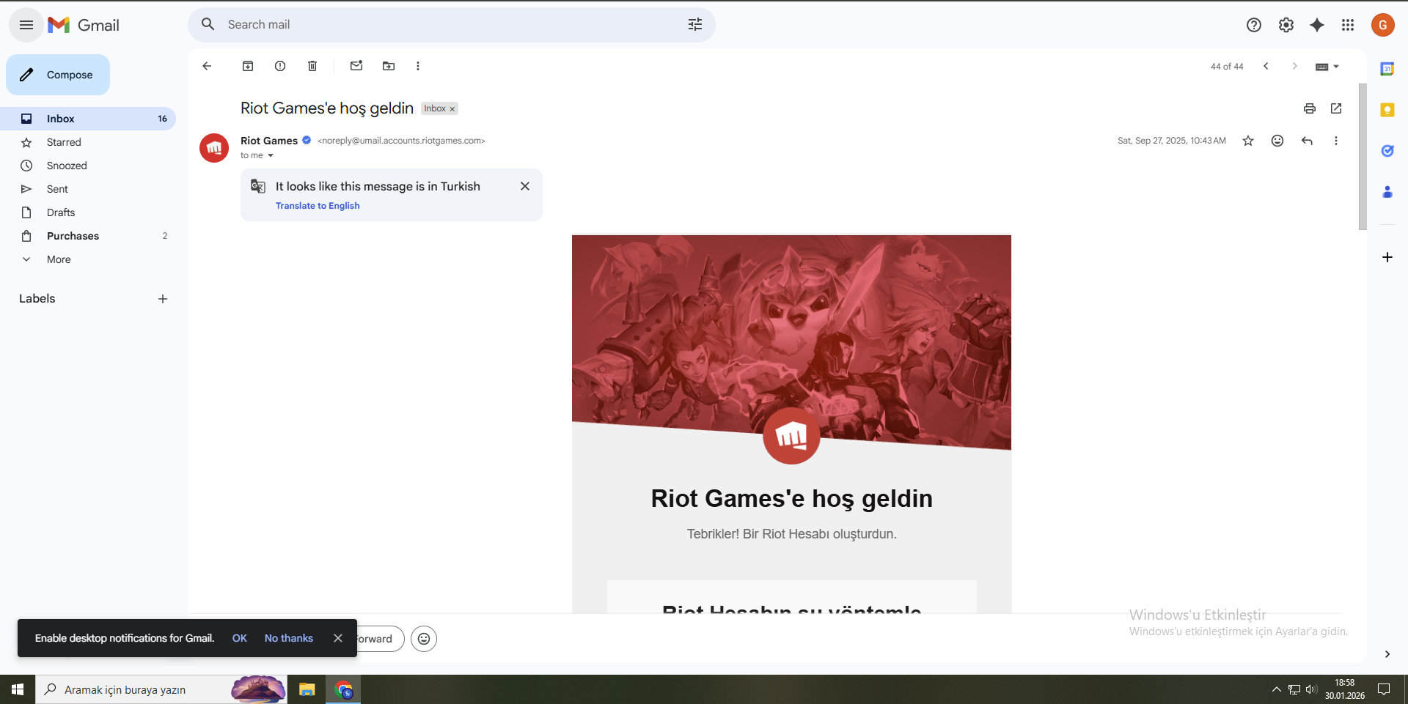Click Riot Games sender avatar
The image size is (1408, 704).
(x=214, y=148)
